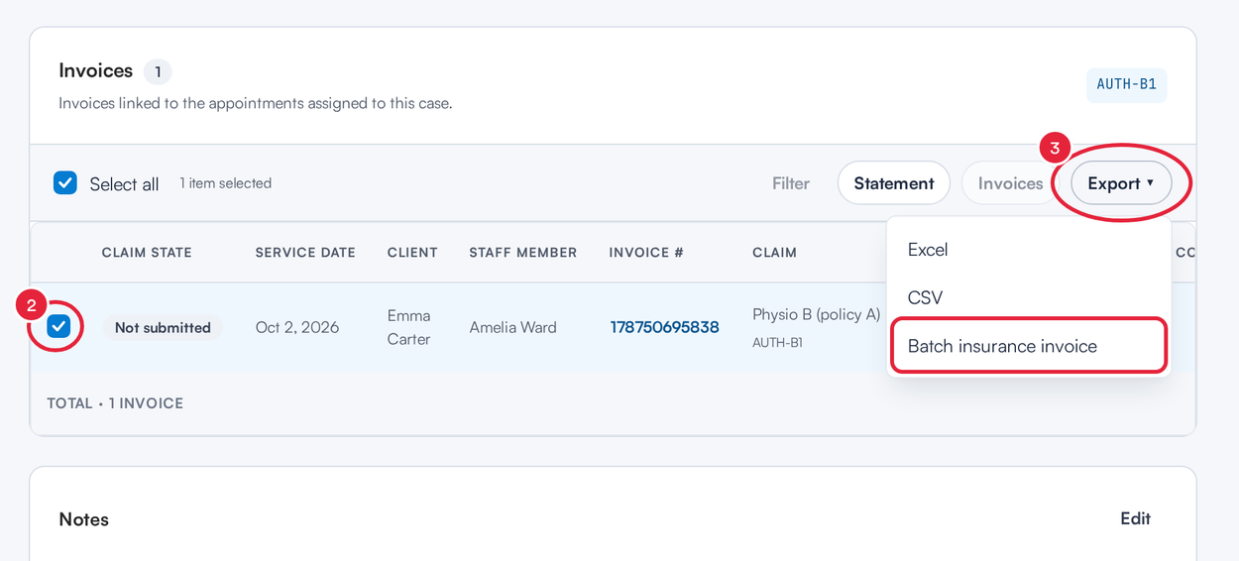Click the Filter label
Image resolution: width=1239 pixels, height=561 pixels.
(x=791, y=183)
